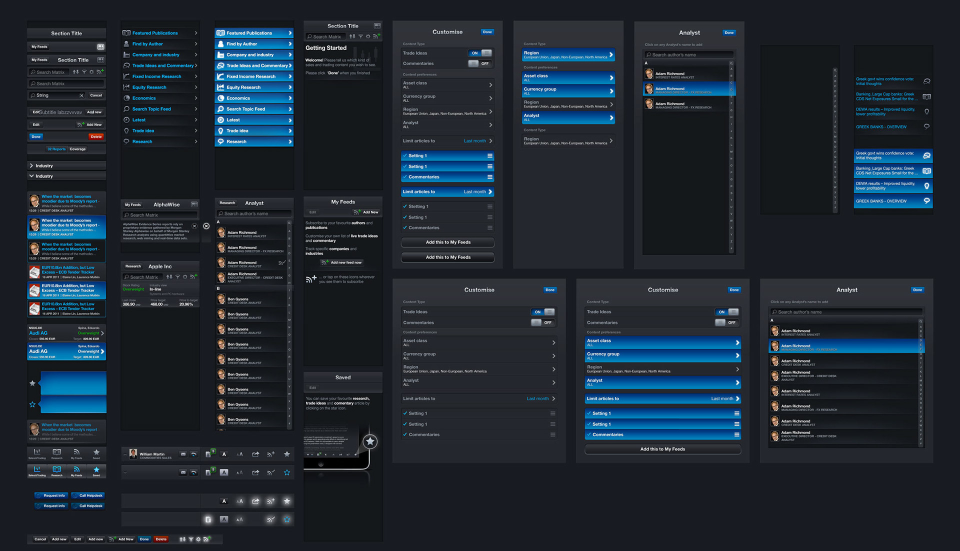Expand the collapsed Industry row (right chevron)

(x=31, y=165)
